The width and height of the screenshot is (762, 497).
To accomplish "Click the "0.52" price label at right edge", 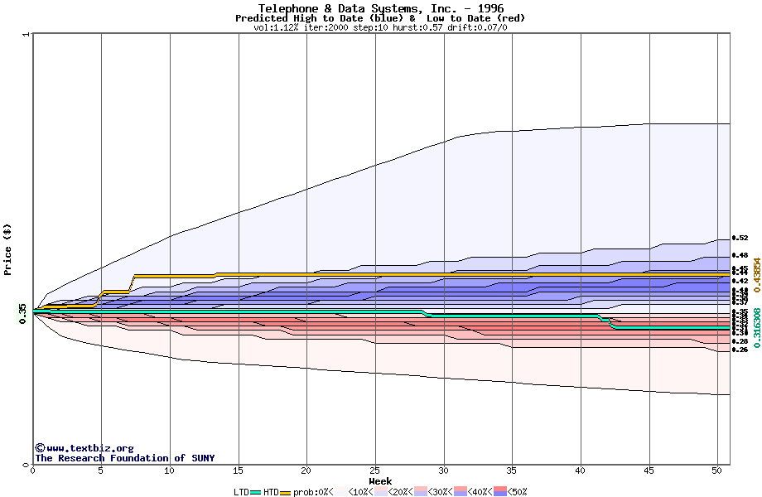I will (740, 238).
